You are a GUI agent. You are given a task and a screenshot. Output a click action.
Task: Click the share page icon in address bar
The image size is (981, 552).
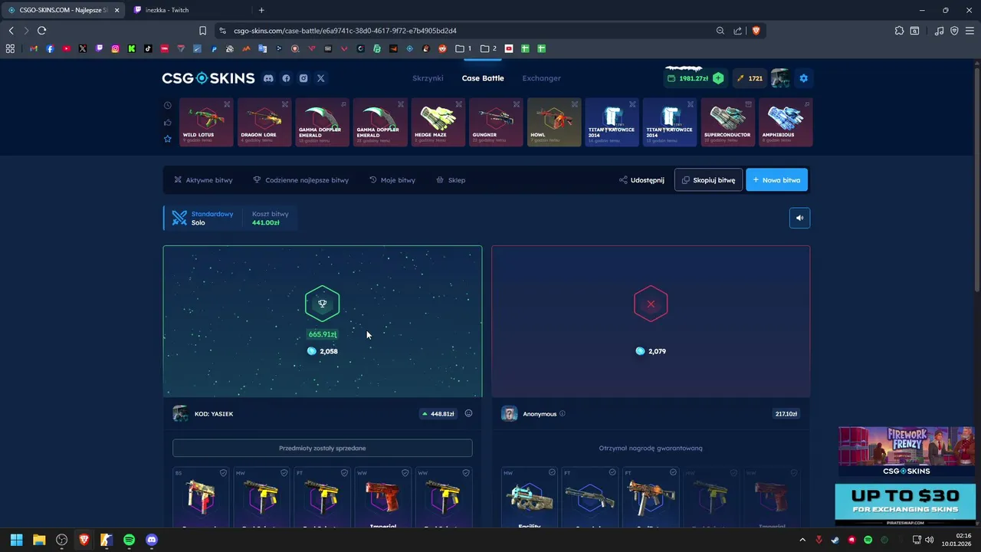pyautogui.click(x=737, y=31)
